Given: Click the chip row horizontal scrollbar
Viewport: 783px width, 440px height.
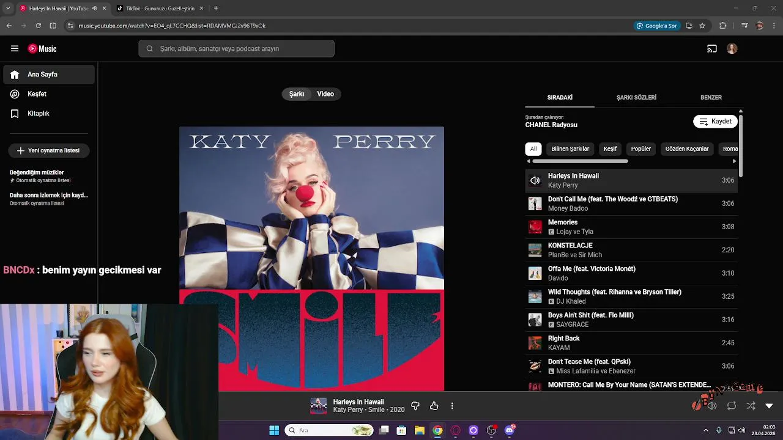Looking at the screenshot, I should click(x=580, y=161).
